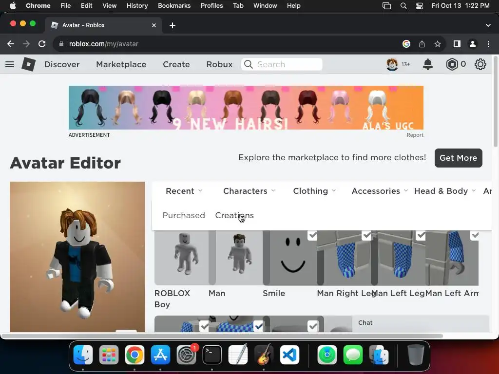499x374 pixels.
Task: Open a new browser tab
Action: point(173,25)
